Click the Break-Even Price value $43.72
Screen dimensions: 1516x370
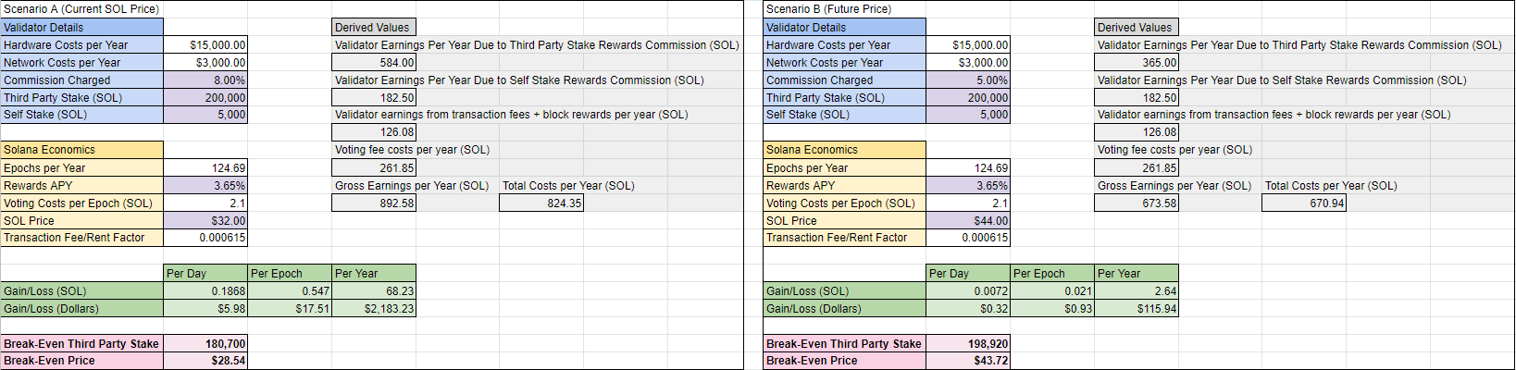point(968,361)
